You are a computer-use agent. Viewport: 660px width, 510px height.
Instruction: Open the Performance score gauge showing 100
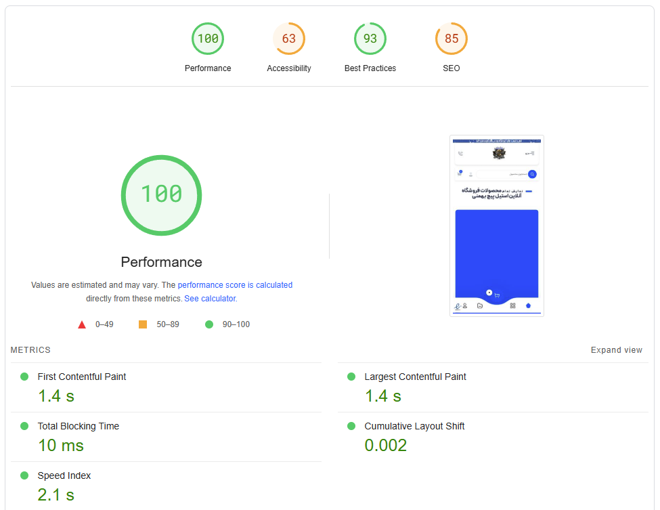[208, 39]
